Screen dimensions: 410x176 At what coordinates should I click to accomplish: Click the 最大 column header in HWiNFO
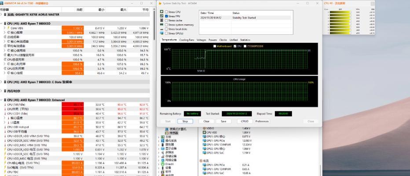[x=123, y=10]
